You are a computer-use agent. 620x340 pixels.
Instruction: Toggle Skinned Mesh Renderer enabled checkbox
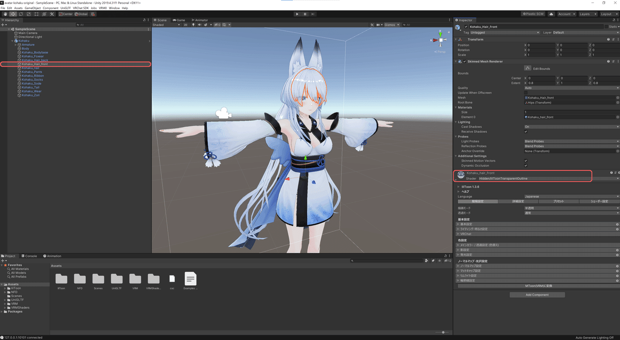point(464,61)
